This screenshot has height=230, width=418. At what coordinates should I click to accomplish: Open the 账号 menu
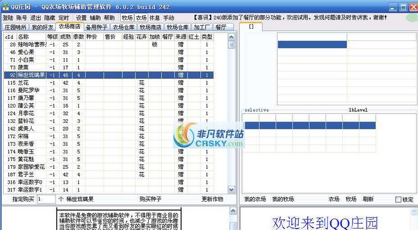pos(21,18)
